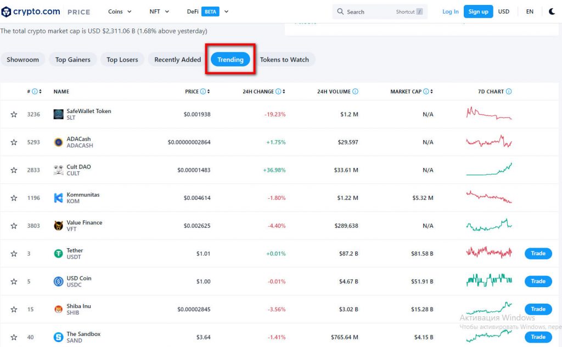
Task: Open the Kommunitas coin name link
Action: point(83,195)
